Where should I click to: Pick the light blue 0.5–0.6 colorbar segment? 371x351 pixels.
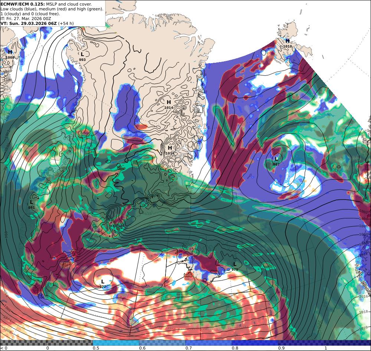tap(116, 343)
